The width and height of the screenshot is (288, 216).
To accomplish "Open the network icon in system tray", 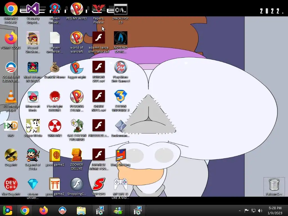I will [253, 210].
